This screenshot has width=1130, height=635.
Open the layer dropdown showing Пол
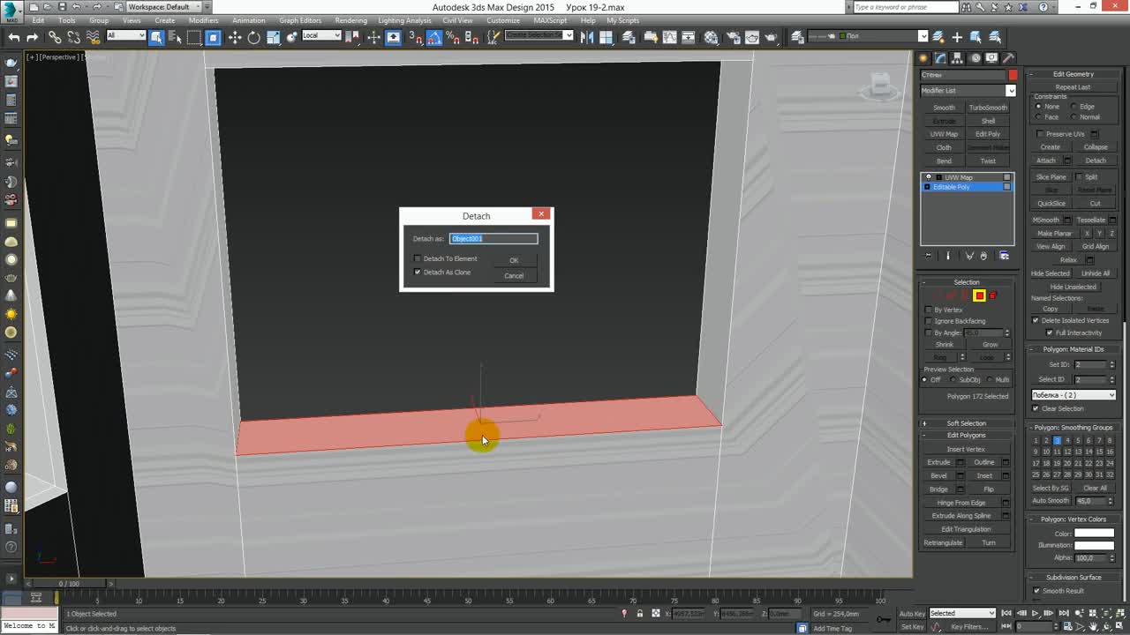point(868,36)
